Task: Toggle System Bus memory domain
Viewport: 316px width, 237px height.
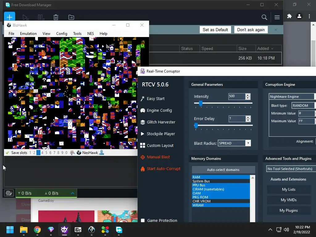Action: tap(221, 181)
